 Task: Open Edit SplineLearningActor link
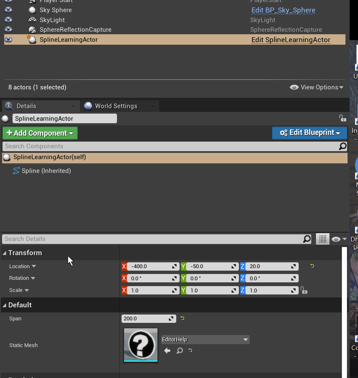[x=291, y=40]
